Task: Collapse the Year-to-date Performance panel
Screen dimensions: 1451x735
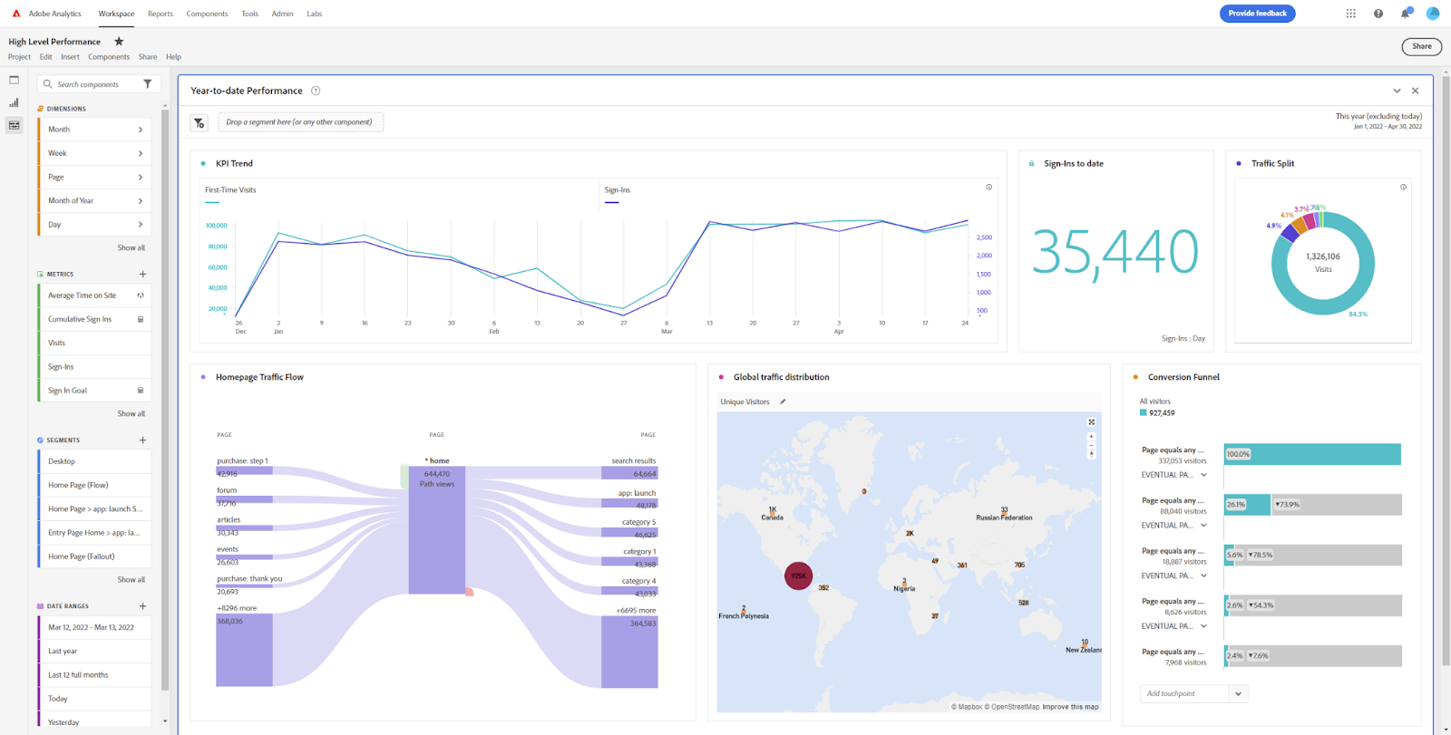Action: click(1397, 91)
